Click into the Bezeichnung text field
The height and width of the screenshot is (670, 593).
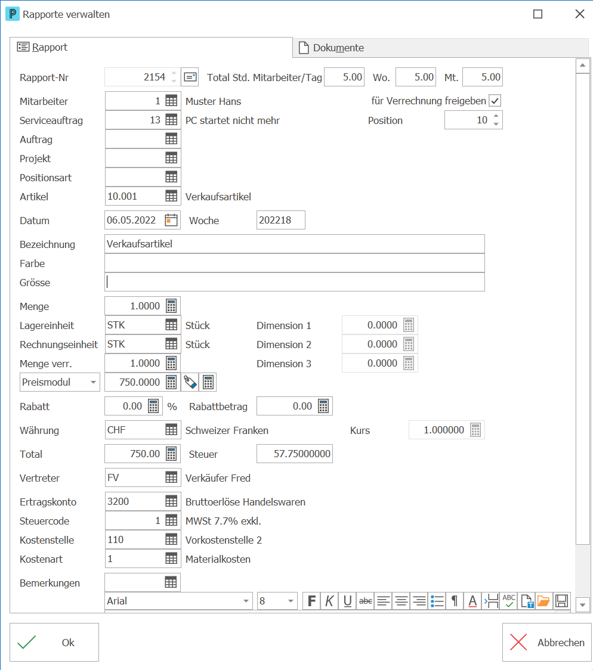click(x=295, y=244)
